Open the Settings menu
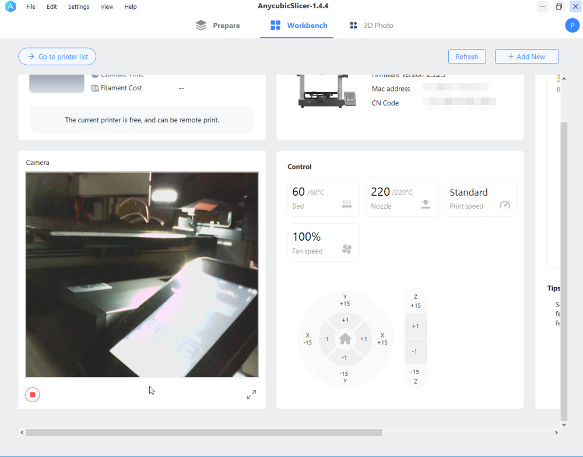The width and height of the screenshot is (583, 457). coord(79,6)
